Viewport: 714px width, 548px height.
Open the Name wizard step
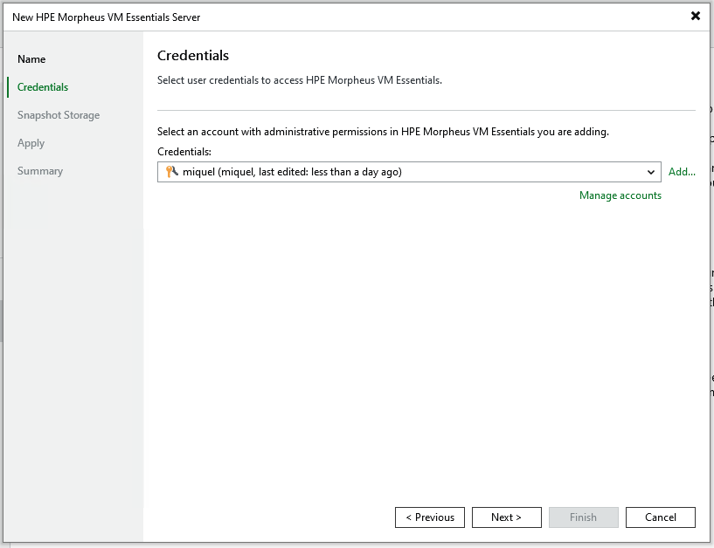tap(31, 59)
